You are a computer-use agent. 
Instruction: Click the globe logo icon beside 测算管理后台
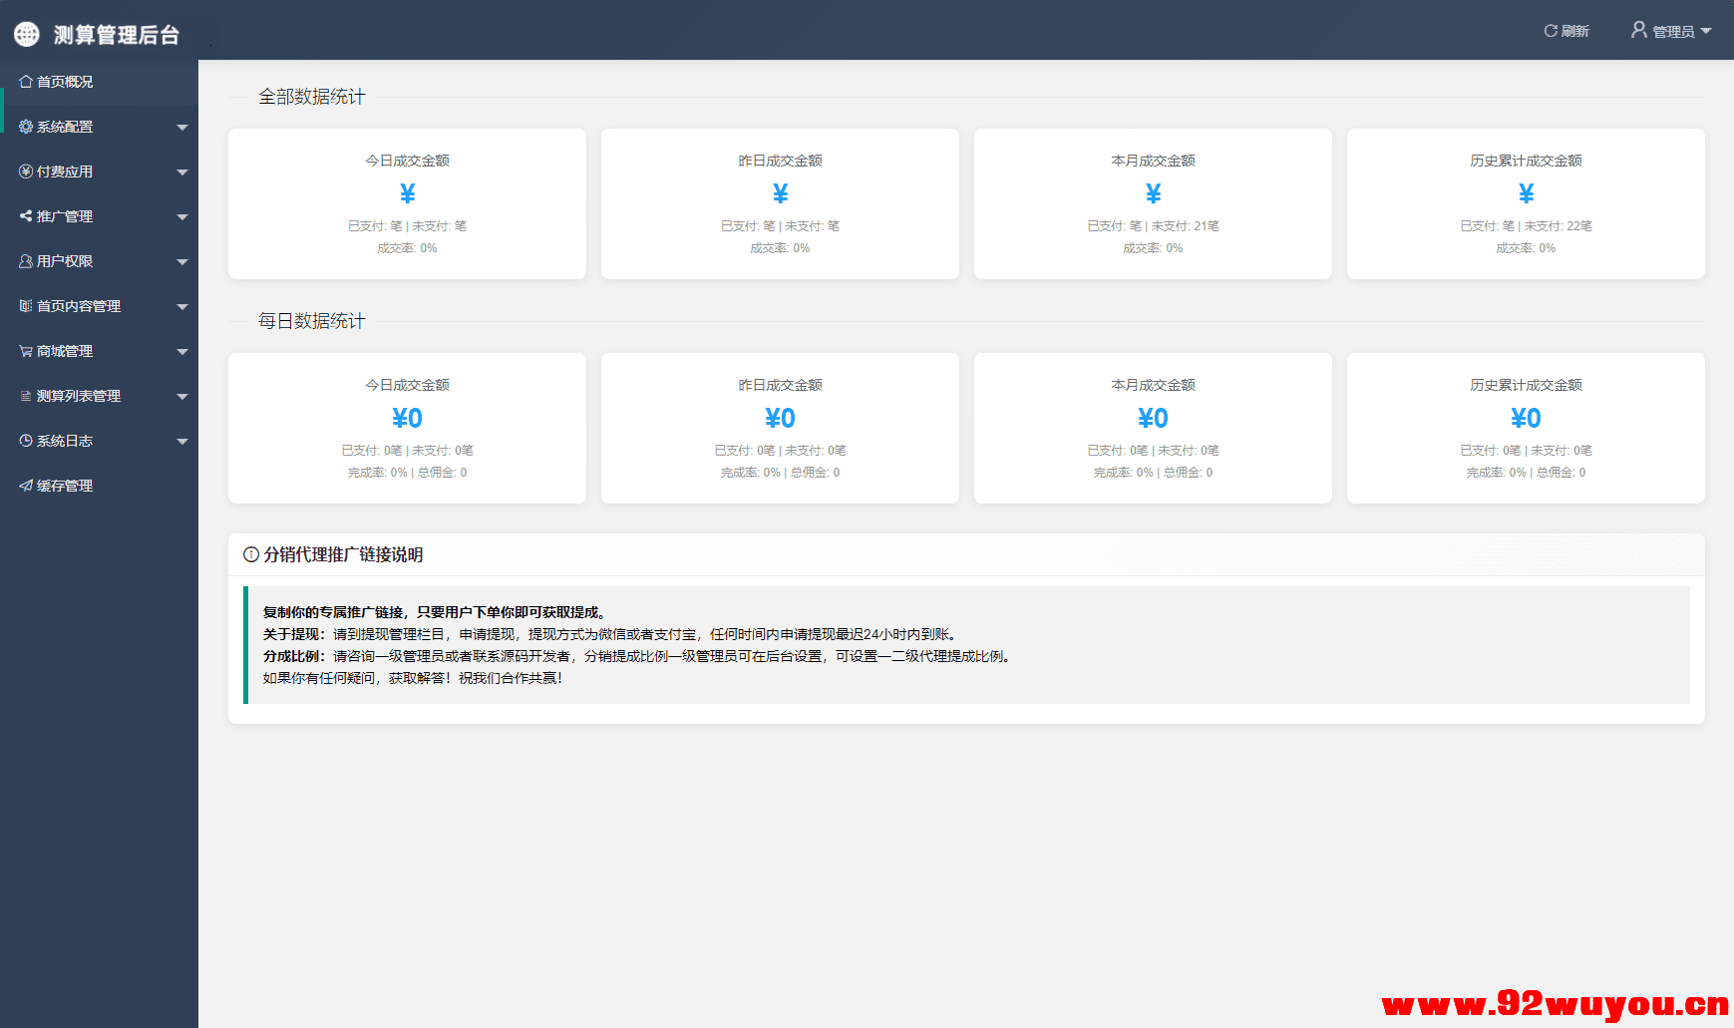(27, 35)
